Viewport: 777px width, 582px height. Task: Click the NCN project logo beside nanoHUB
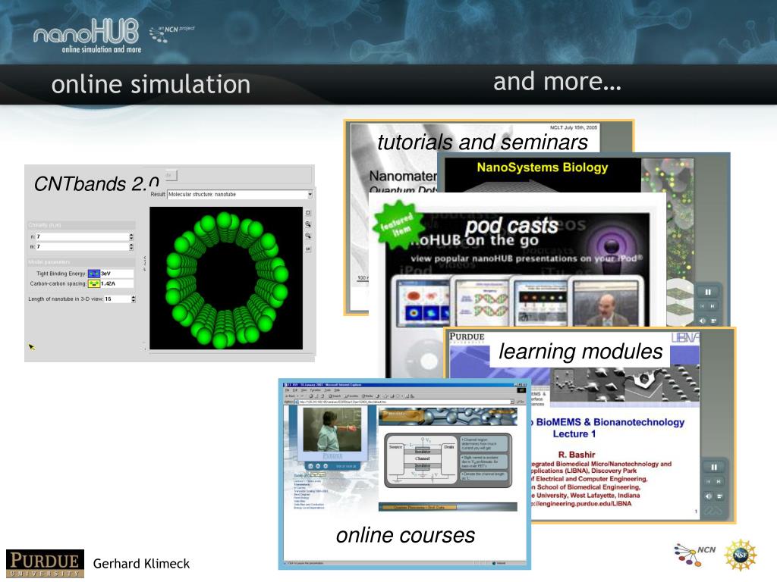172,33
